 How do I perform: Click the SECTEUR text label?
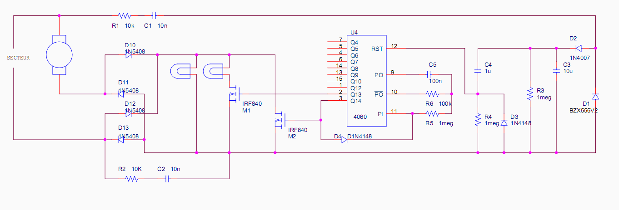tap(18, 58)
